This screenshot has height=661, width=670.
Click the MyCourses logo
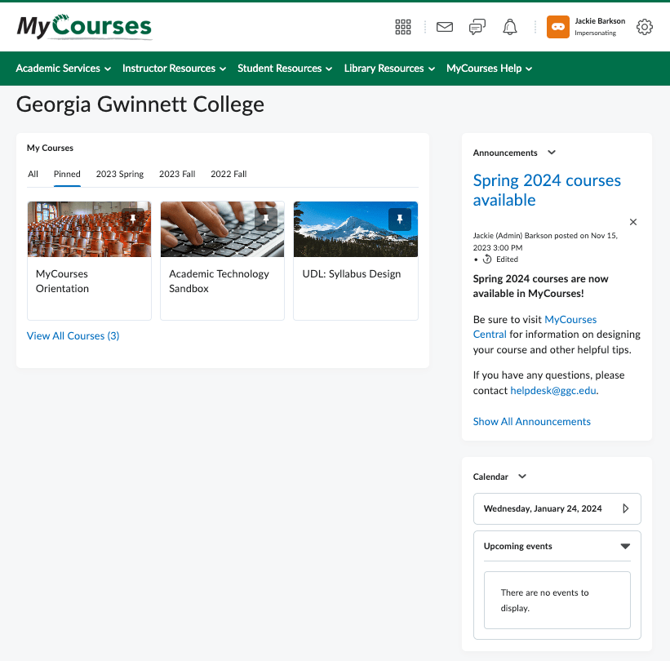pos(84,26)
